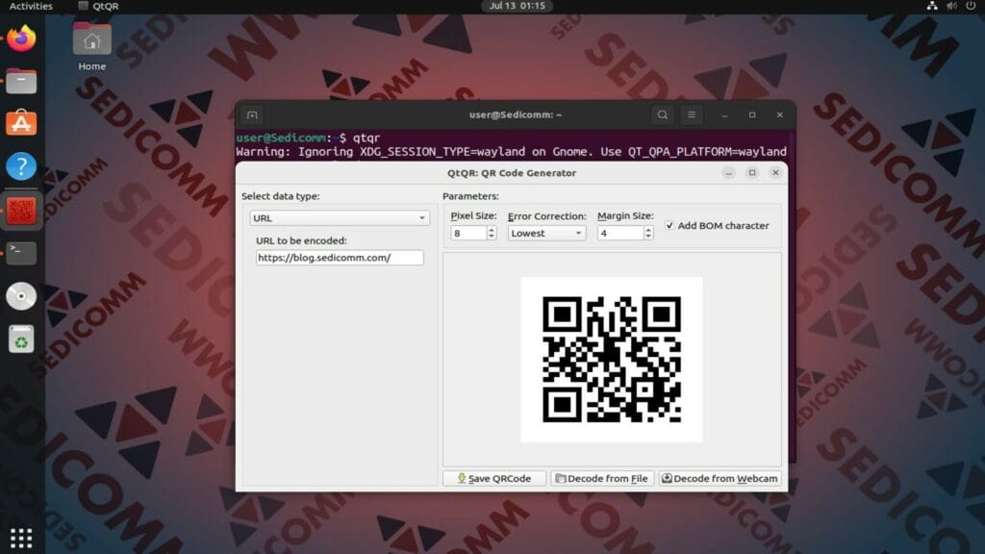Switch to Terminal from the dock
The image size is (985, 554).
click(21, 253)
